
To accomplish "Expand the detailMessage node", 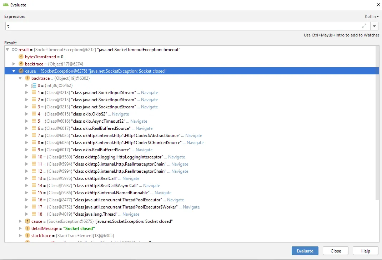I will pyautogui.click(x=20, y=228).
